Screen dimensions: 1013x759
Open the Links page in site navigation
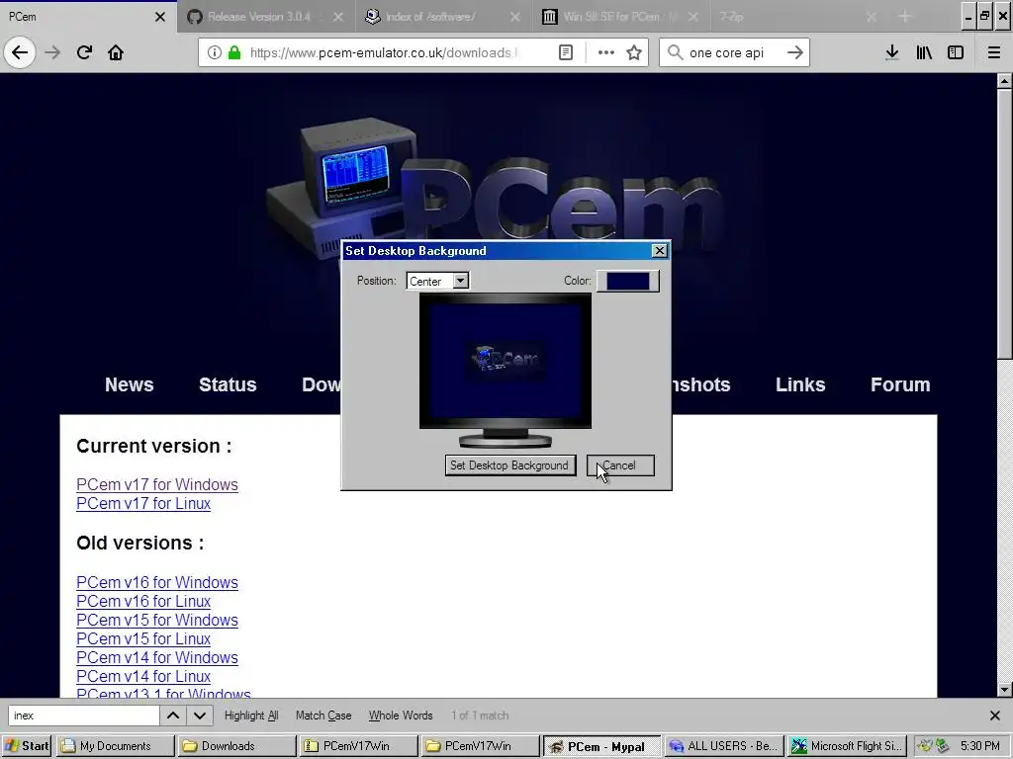click(799, 384)
